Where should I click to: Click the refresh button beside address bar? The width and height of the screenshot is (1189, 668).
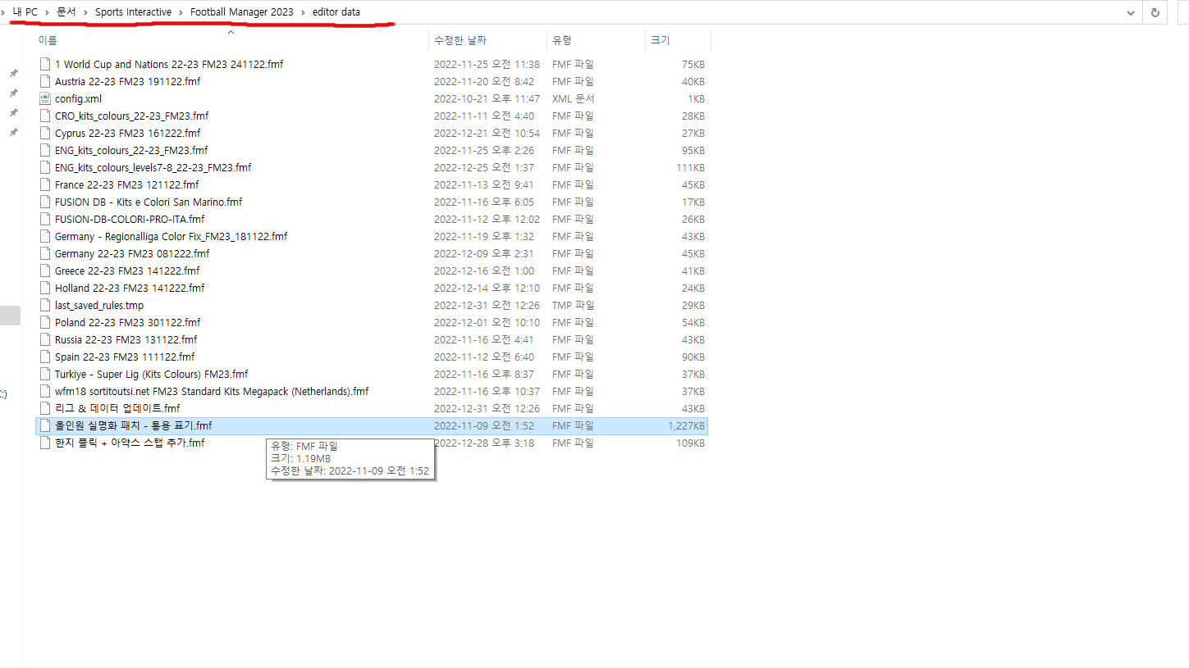1155,12
